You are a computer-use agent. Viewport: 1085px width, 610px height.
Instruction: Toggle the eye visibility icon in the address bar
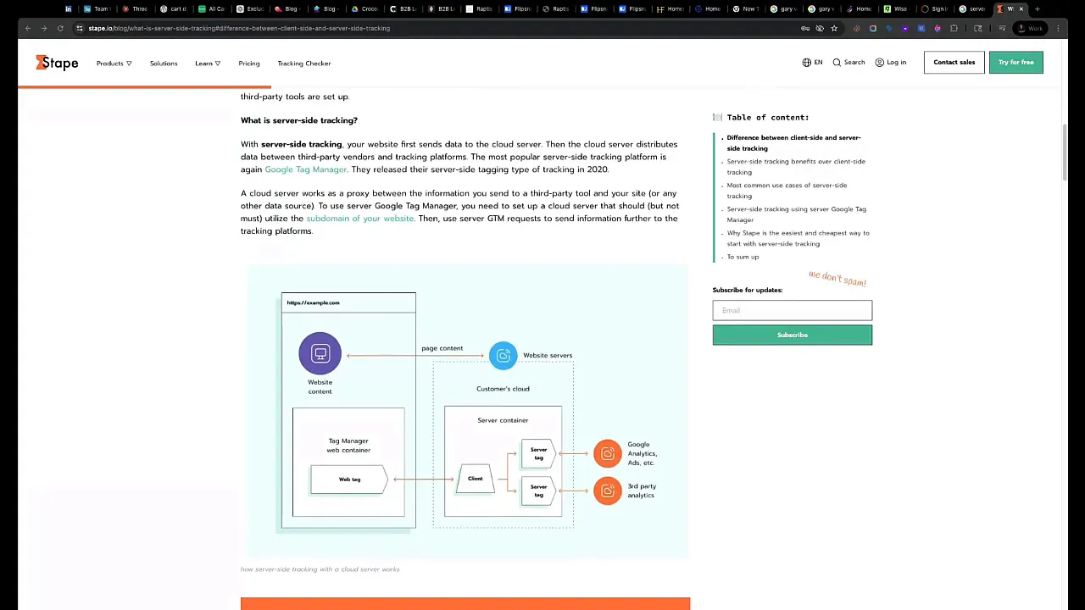[820, 28]
